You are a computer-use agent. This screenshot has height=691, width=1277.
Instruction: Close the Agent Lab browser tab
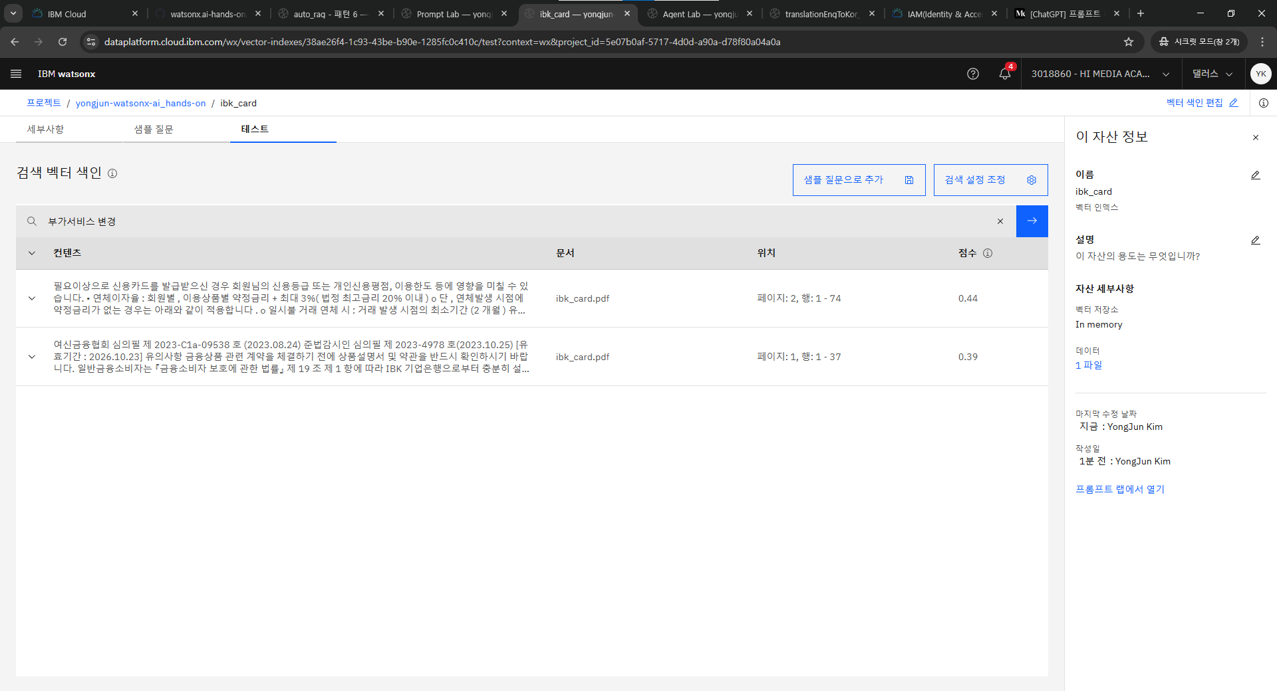point(750,13)
